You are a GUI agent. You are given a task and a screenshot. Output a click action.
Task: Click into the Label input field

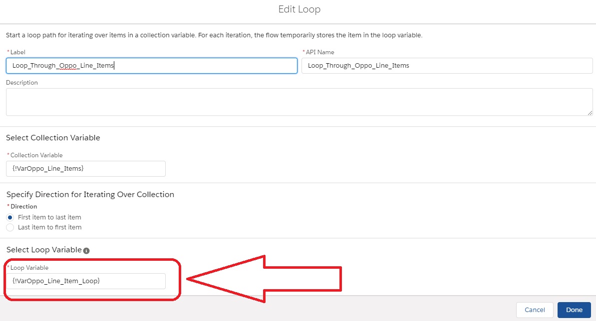point(151,66)
